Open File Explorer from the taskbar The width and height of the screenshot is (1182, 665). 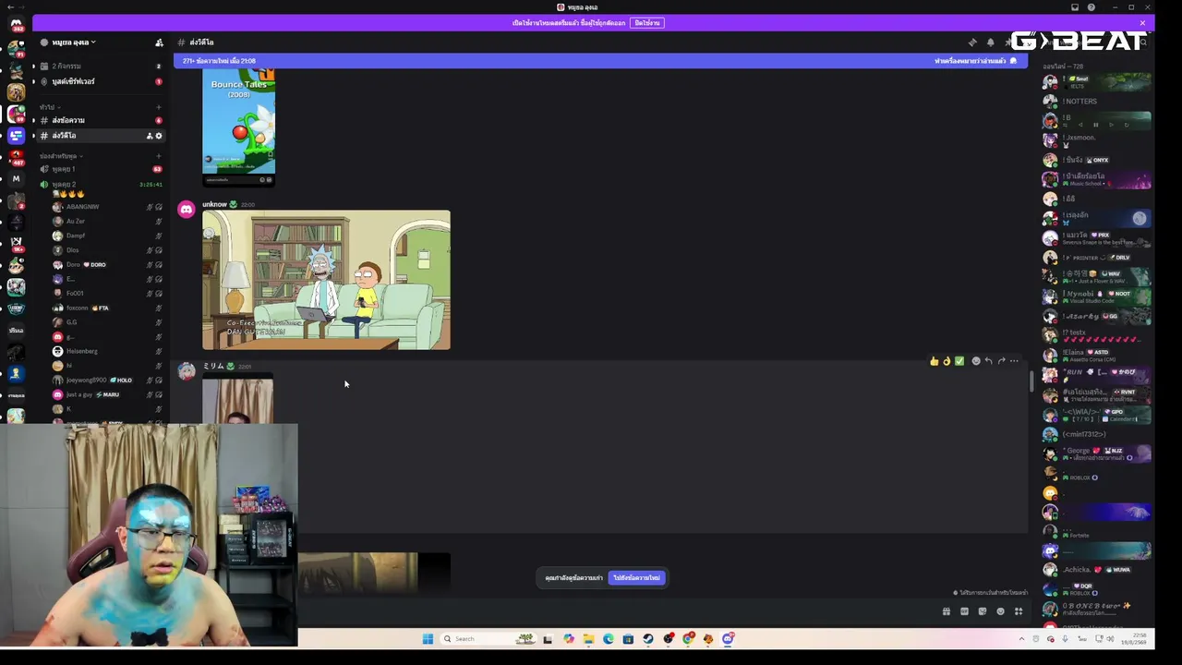click(588, 639)
